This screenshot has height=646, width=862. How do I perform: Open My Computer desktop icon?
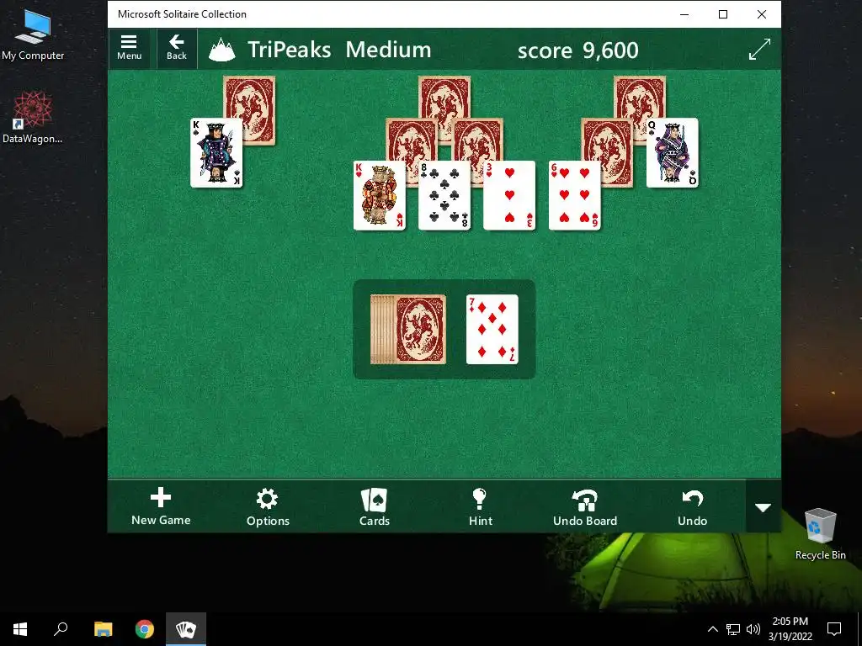tap(33, 35)
